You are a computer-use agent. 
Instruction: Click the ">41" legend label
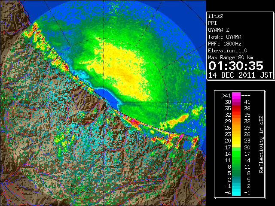226,95
